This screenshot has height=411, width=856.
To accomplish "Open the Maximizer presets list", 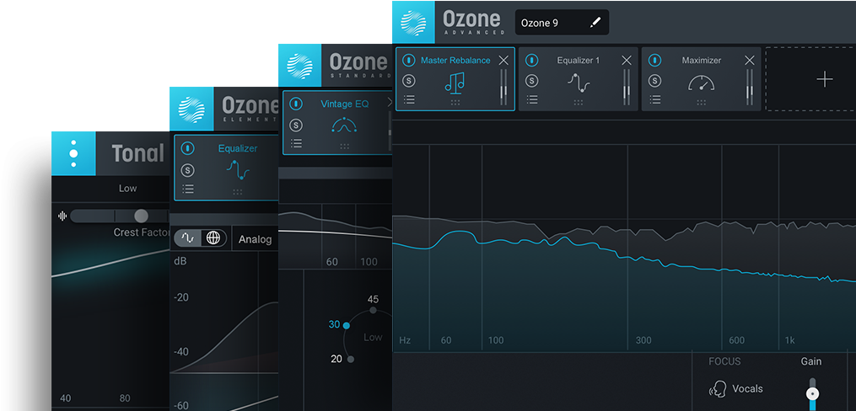I will (655, 99).
